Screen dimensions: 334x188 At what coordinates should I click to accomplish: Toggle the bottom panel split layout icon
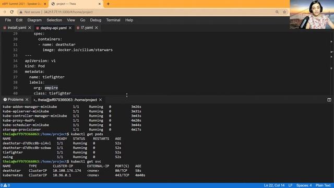(x=329, y=100)
